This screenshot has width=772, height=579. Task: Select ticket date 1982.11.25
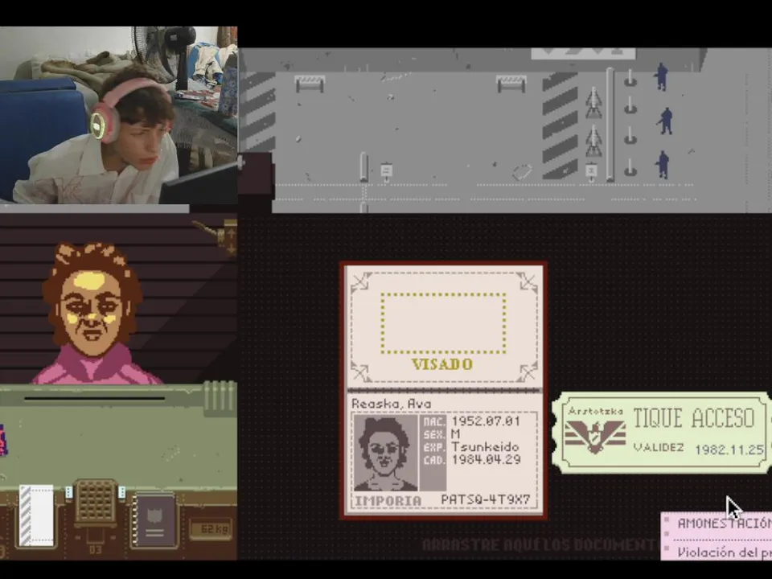coord(729,450)
